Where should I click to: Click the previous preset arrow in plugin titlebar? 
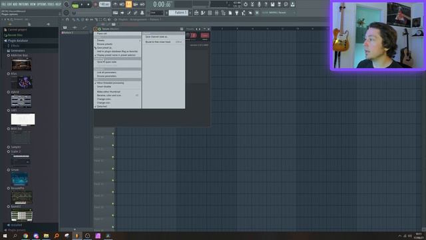197,29
